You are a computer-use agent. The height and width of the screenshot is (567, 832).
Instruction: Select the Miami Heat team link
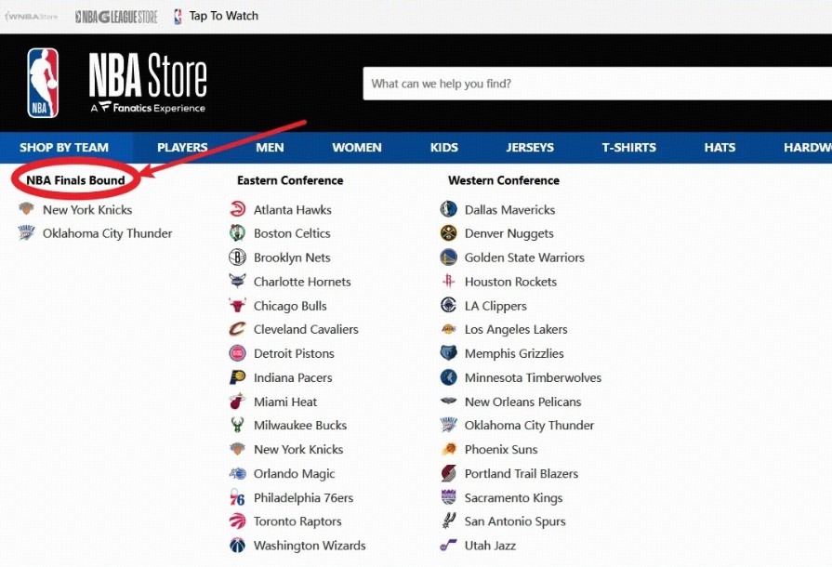(x=285, y=402)
